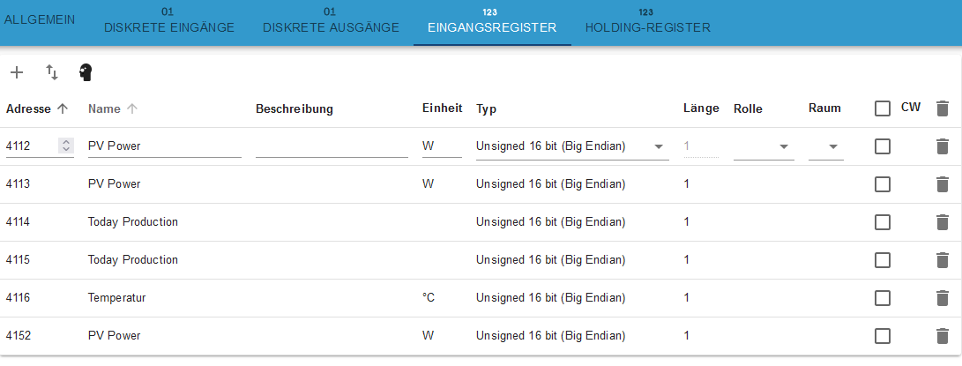This screenshot has height=366, width=962.
Task: Expand Rolle dropdown in first row
Action: [x=764, y=146]
